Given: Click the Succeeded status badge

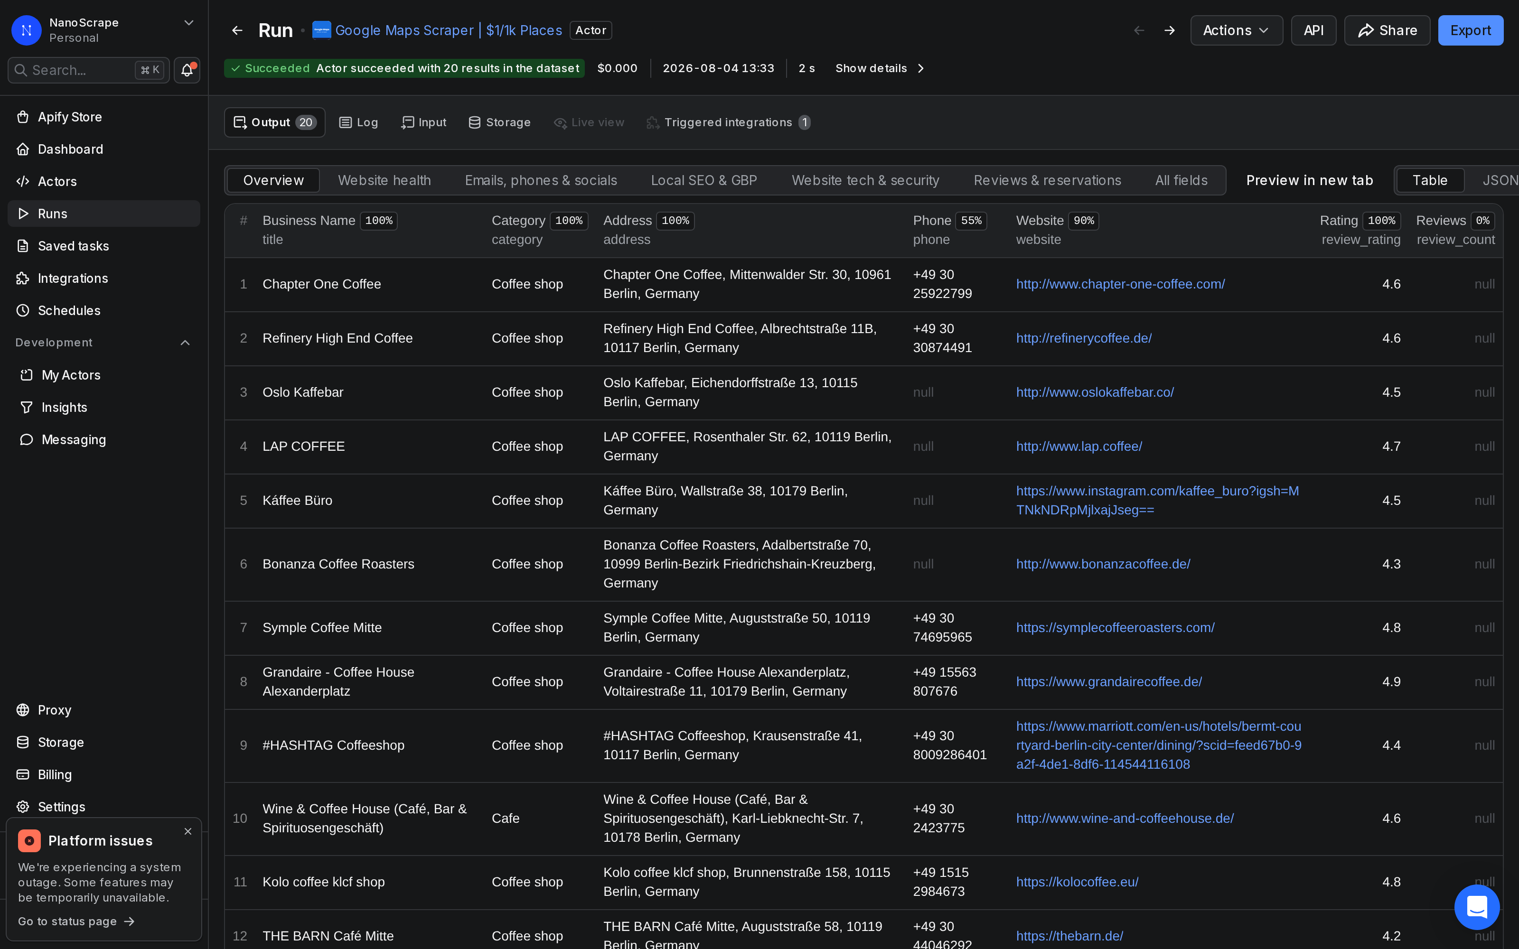Looking at the screenshot, I should (x=403, y=68).
